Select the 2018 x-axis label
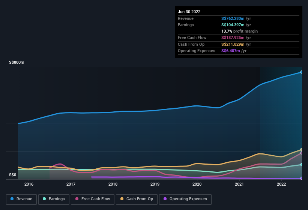Viewport: 308px width, 210px height. click(113, 184)
